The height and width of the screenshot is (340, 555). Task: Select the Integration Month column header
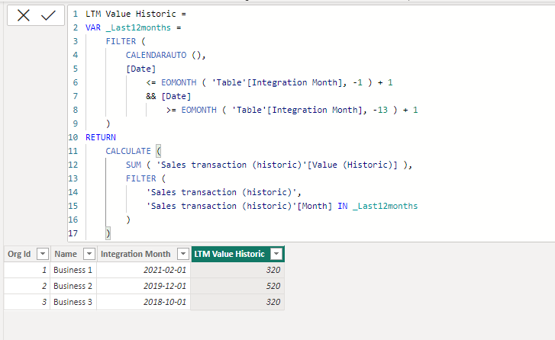pyautogui.click(x=136, y=254)
